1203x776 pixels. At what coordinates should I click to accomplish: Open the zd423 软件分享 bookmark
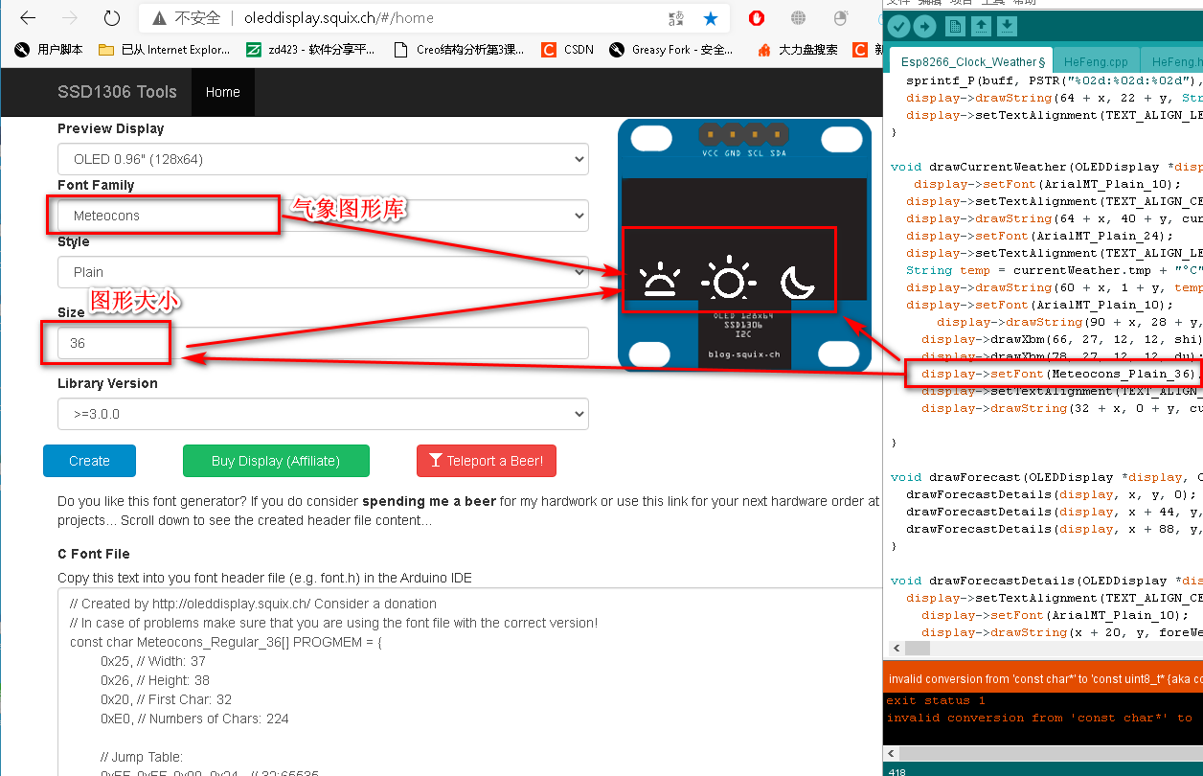click(x=311, y=50)
